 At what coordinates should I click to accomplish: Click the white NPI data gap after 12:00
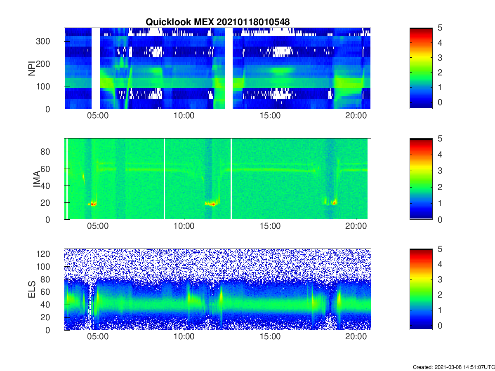[x=229, y=68]
